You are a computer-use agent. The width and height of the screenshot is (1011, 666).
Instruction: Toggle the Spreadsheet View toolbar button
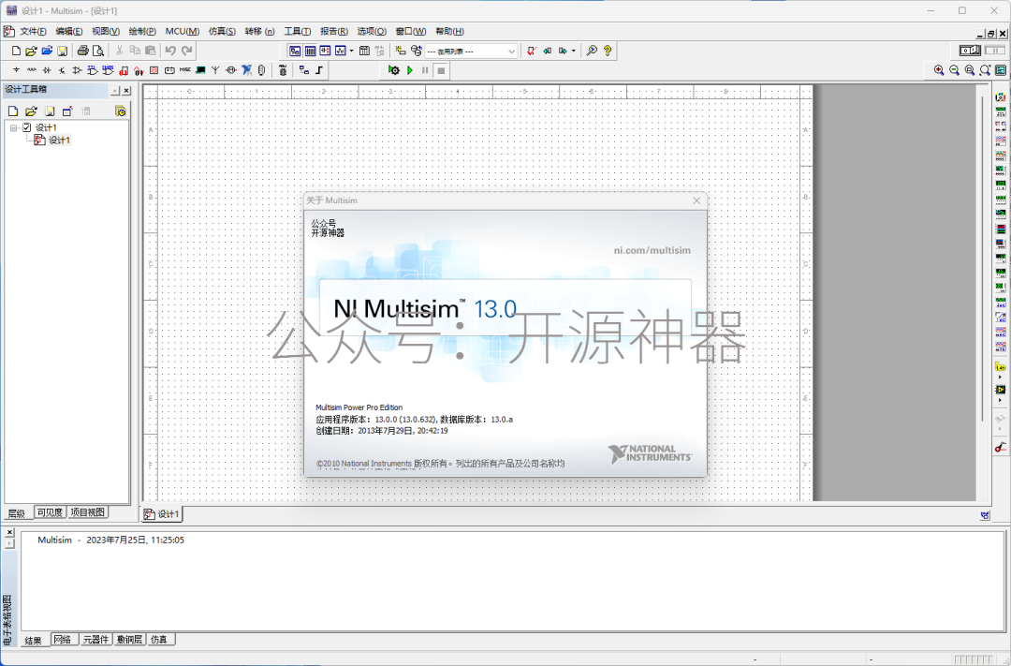click(x=310, y=51)
